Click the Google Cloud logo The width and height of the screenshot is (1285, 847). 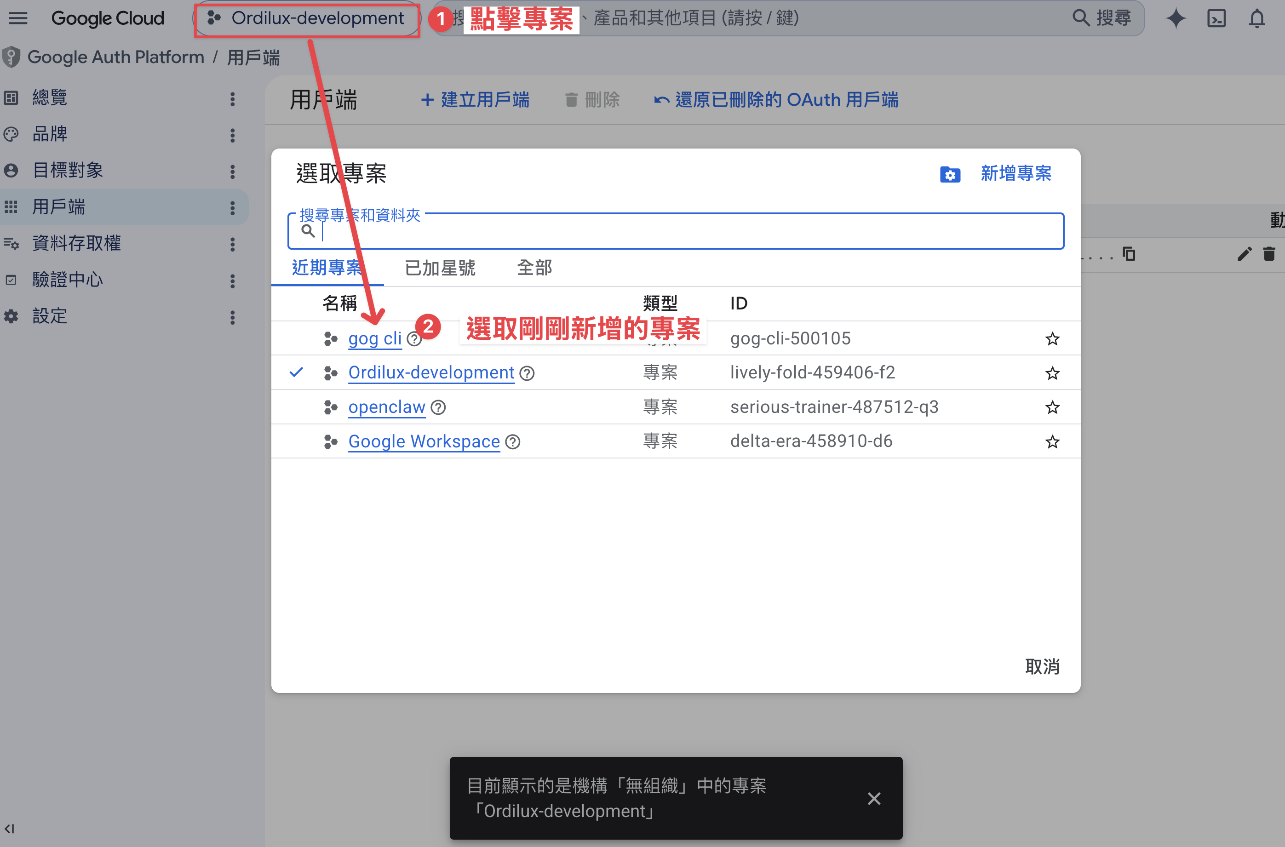click(108, 18)
